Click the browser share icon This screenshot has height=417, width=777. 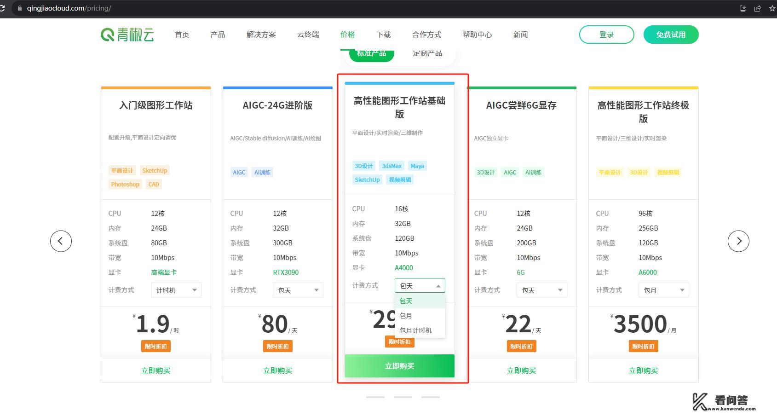(x=757, y=8)
